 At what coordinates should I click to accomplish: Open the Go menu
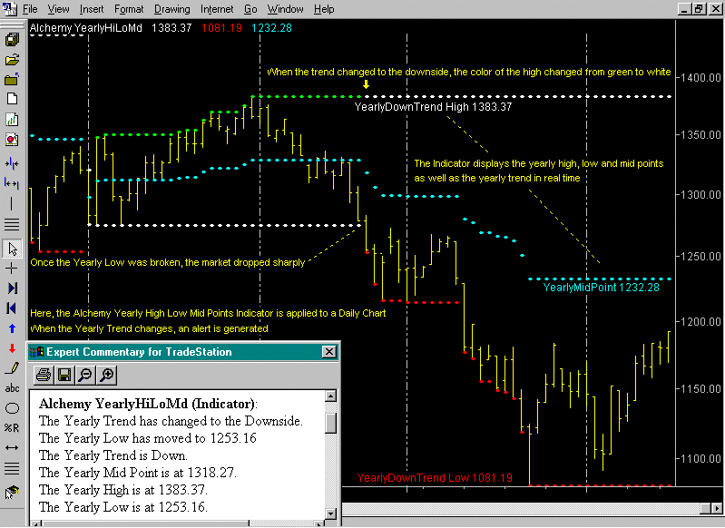pyautogui.click(x=250, y=9)
